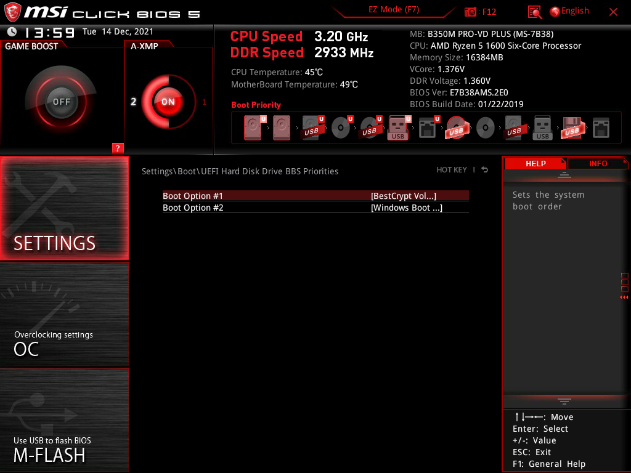Choose A-XMP profile 1
The height and width of the screenshot is (473, 631).
(x=204, y=102)
